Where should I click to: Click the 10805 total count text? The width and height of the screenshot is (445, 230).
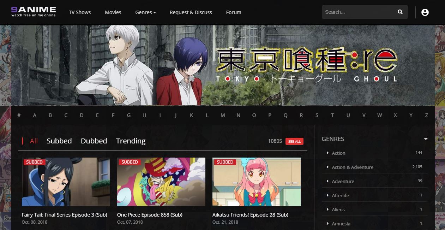[275, 141]
